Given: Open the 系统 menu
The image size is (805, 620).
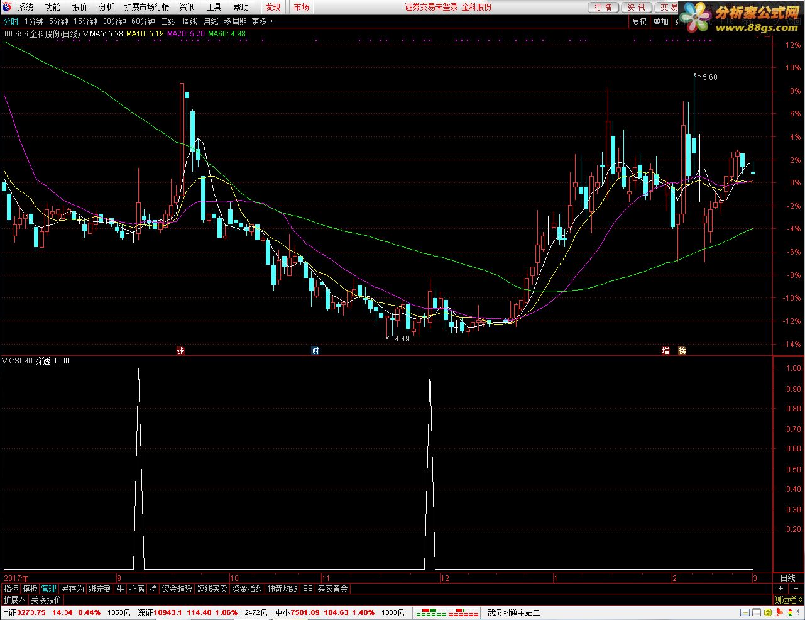Looking at the screenshot, I should pyautogui.click(x=26, y=7).
